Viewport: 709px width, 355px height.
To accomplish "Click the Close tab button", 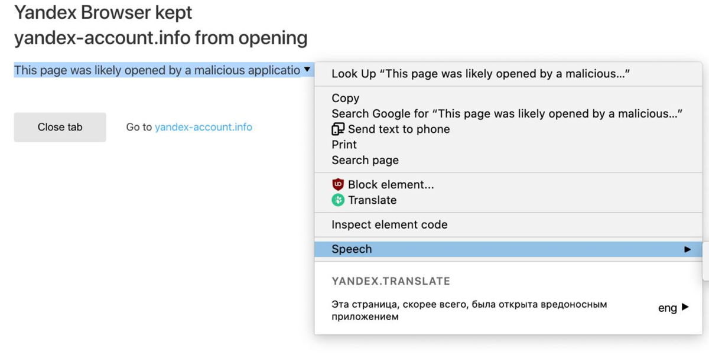I will [60, 127].
